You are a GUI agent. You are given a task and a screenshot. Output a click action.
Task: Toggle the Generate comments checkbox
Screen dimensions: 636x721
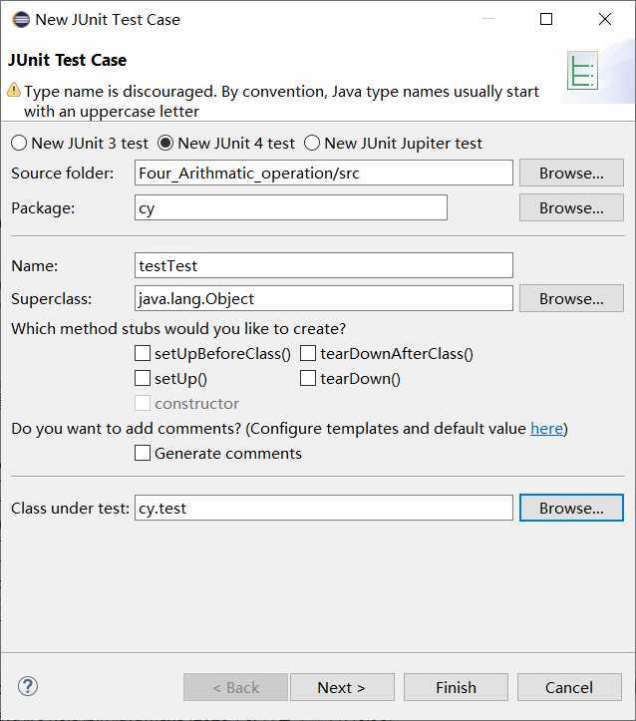143,453
